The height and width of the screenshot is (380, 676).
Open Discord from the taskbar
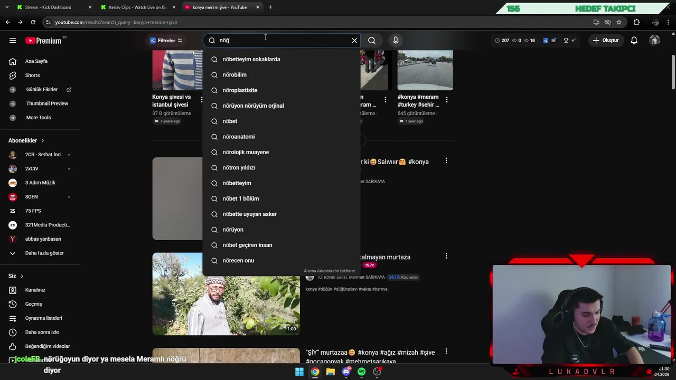[x=346, y=372]
